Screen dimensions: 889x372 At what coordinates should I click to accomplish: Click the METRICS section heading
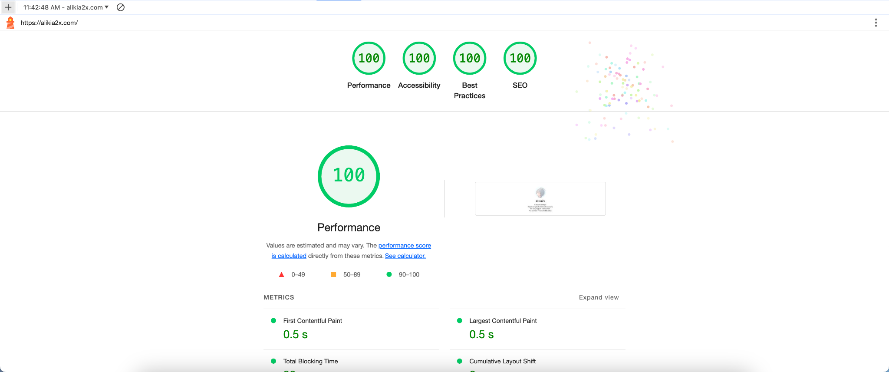(279, 297)
